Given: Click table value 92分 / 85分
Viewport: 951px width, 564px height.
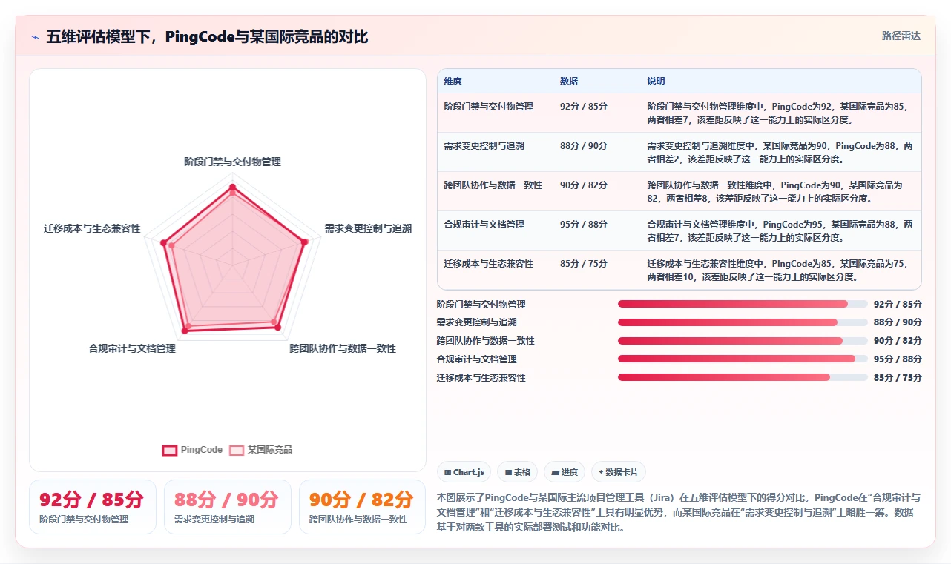Looking at the screenshot, I should coord(584,107).
